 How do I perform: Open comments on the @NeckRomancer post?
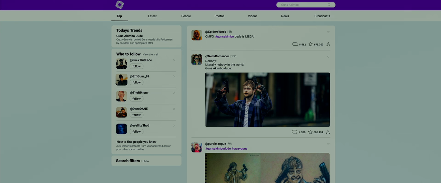[x=295, y=132]
